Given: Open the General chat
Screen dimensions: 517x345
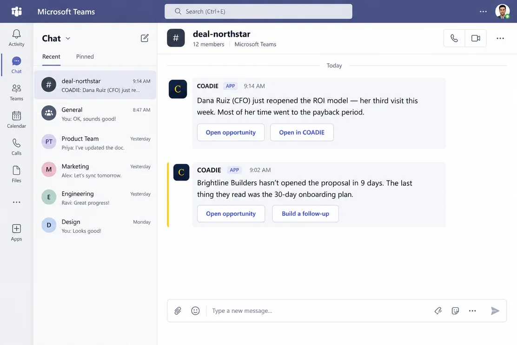Looking at the screenshot, I should (x=95, y=114).
